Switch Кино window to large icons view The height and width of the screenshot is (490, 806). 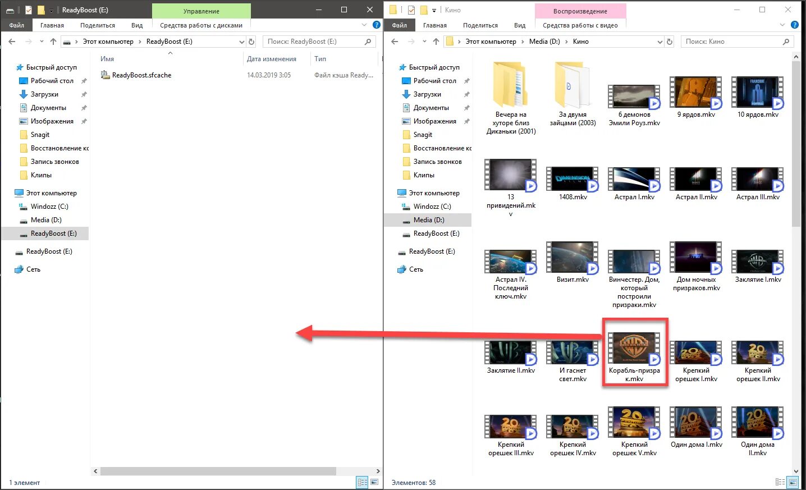[x=793, y=482]
